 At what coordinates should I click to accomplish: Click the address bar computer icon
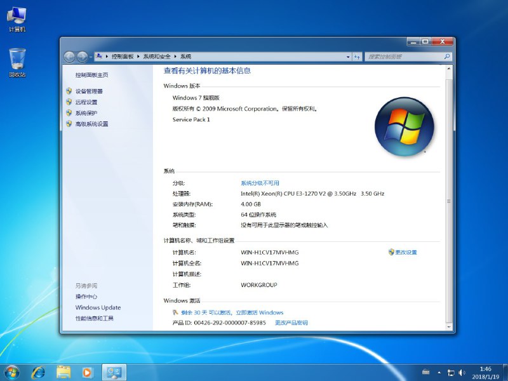click(x=100, y=57)
